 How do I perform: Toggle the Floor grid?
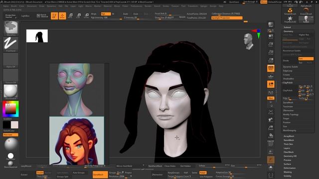point(271,77)
